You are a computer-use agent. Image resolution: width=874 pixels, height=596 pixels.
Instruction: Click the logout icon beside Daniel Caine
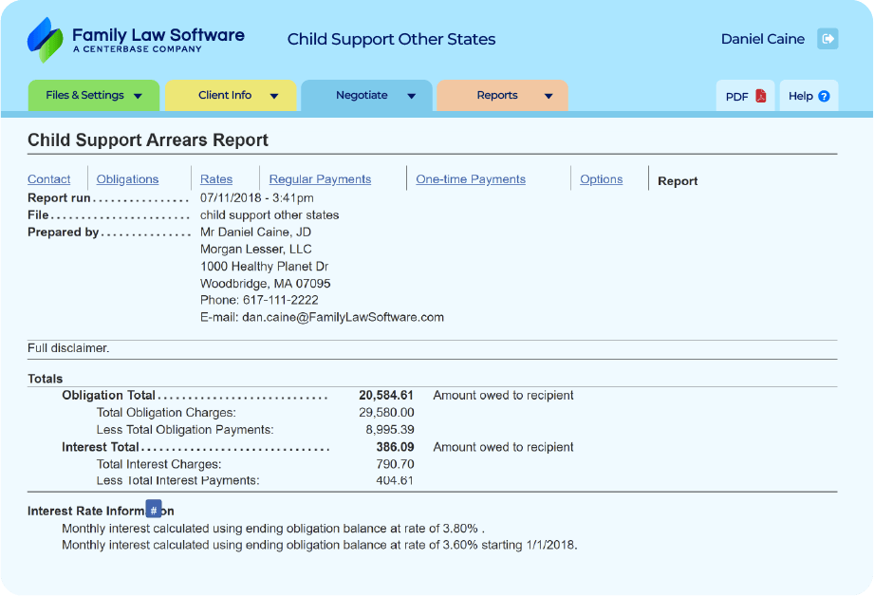click(828, 39)
